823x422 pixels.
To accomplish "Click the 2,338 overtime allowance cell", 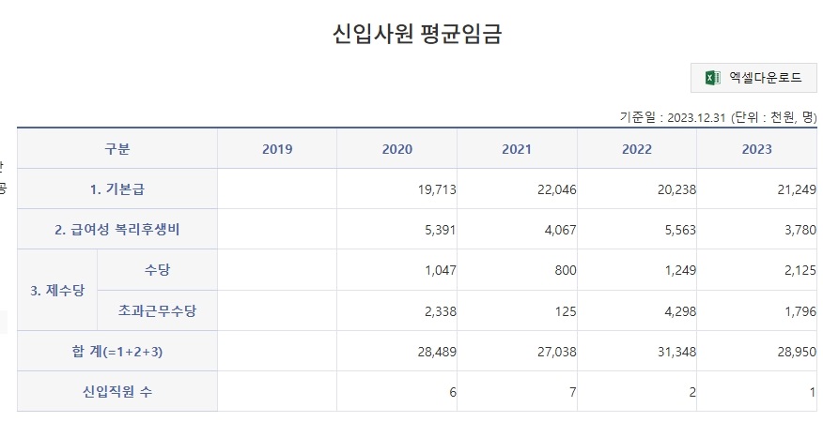I will click(x=396, y=310).
